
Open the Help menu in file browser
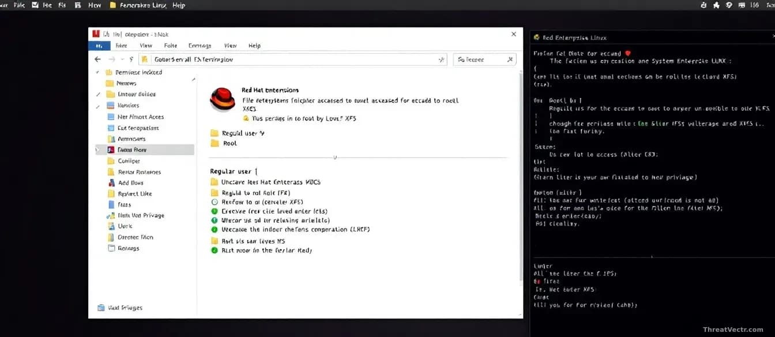[254, 46]
